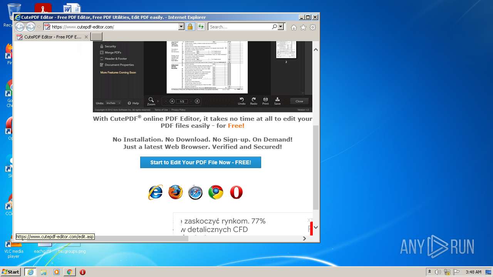
Task: Click More Features Coming Soon text
Action: point(118,72)
